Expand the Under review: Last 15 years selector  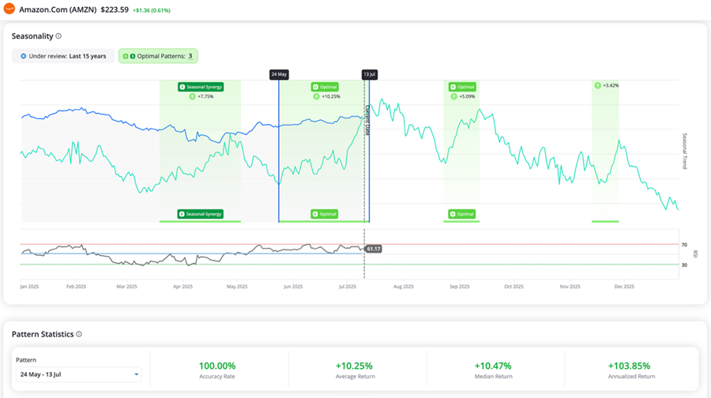coord(63,56)
